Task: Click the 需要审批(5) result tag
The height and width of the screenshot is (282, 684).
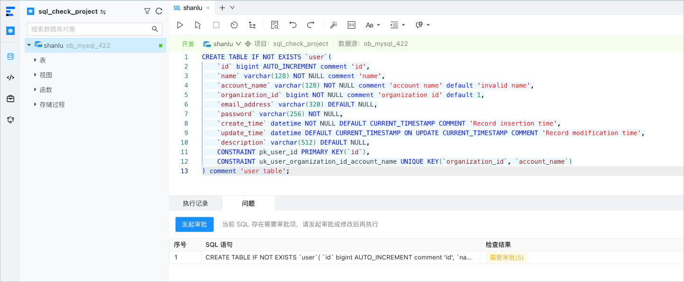Action: [507, 257]
